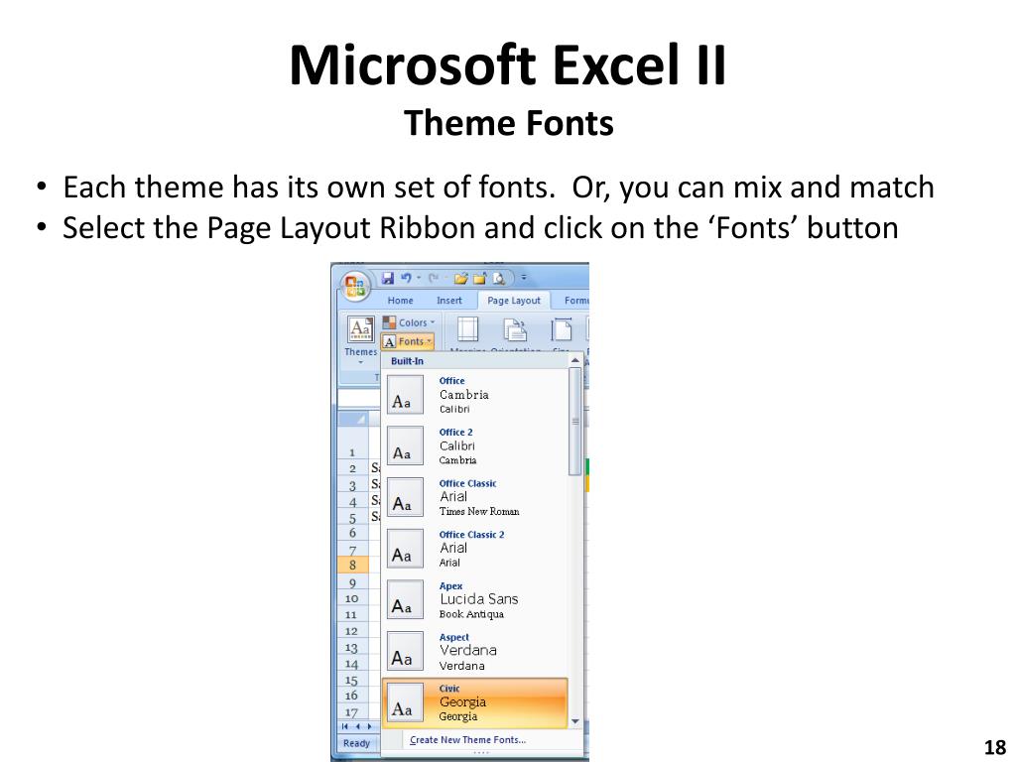Click the Save floppy disk icon
The height and width of the screenshot is (762, 1016).
tap(388, 279)
